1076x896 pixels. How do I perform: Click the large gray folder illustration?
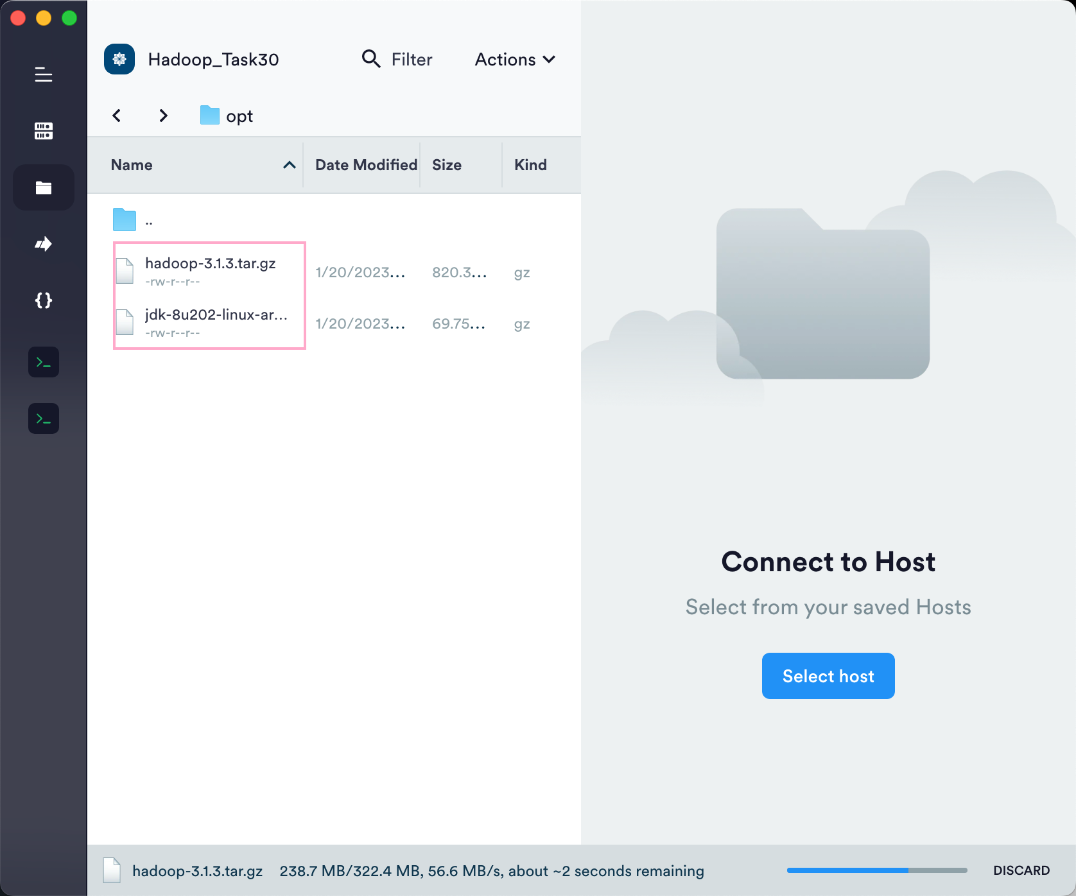tap(823, 293)
